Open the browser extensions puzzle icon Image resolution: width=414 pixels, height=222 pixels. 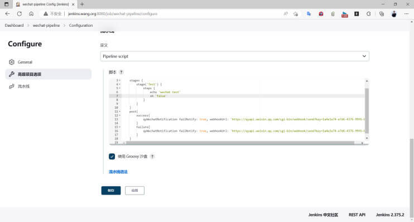pos(369,14)
